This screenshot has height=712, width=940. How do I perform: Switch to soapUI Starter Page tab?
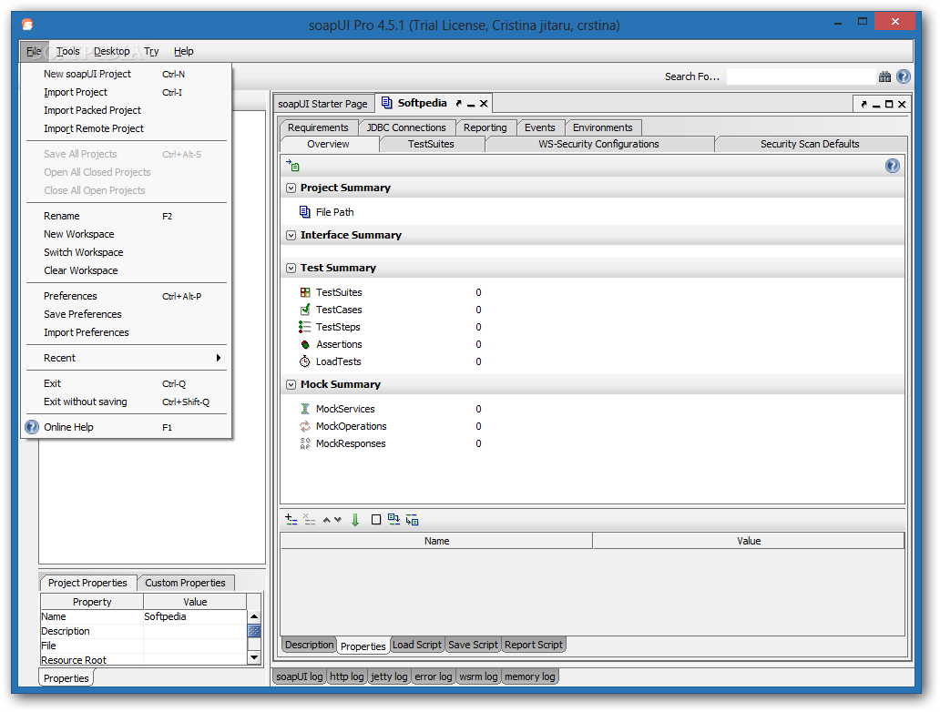point(322,104)
